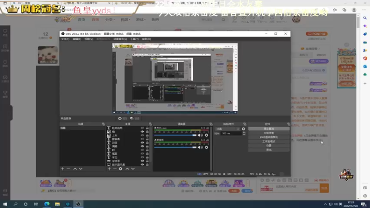Viewport: 370px width, 208px height.
Task: Mute the desktop audio channel speaker icon
Action: (x=200, y=147)
